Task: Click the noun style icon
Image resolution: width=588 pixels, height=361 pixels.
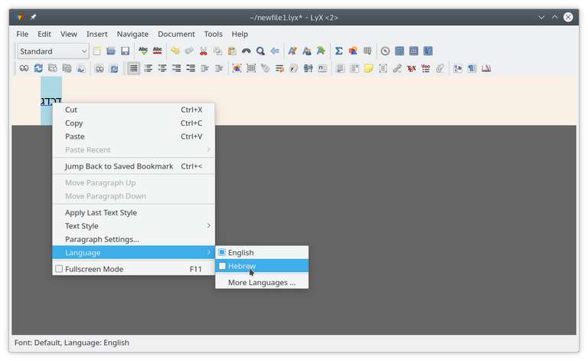Action: (x=307, y=51)
